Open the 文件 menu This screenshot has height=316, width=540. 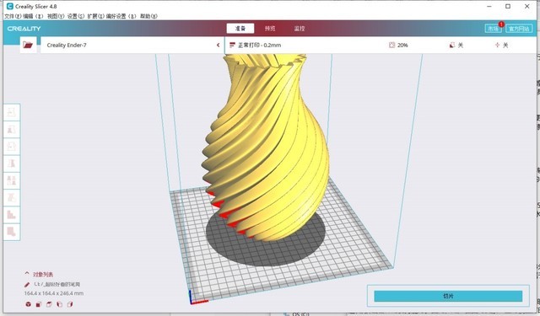13,16
